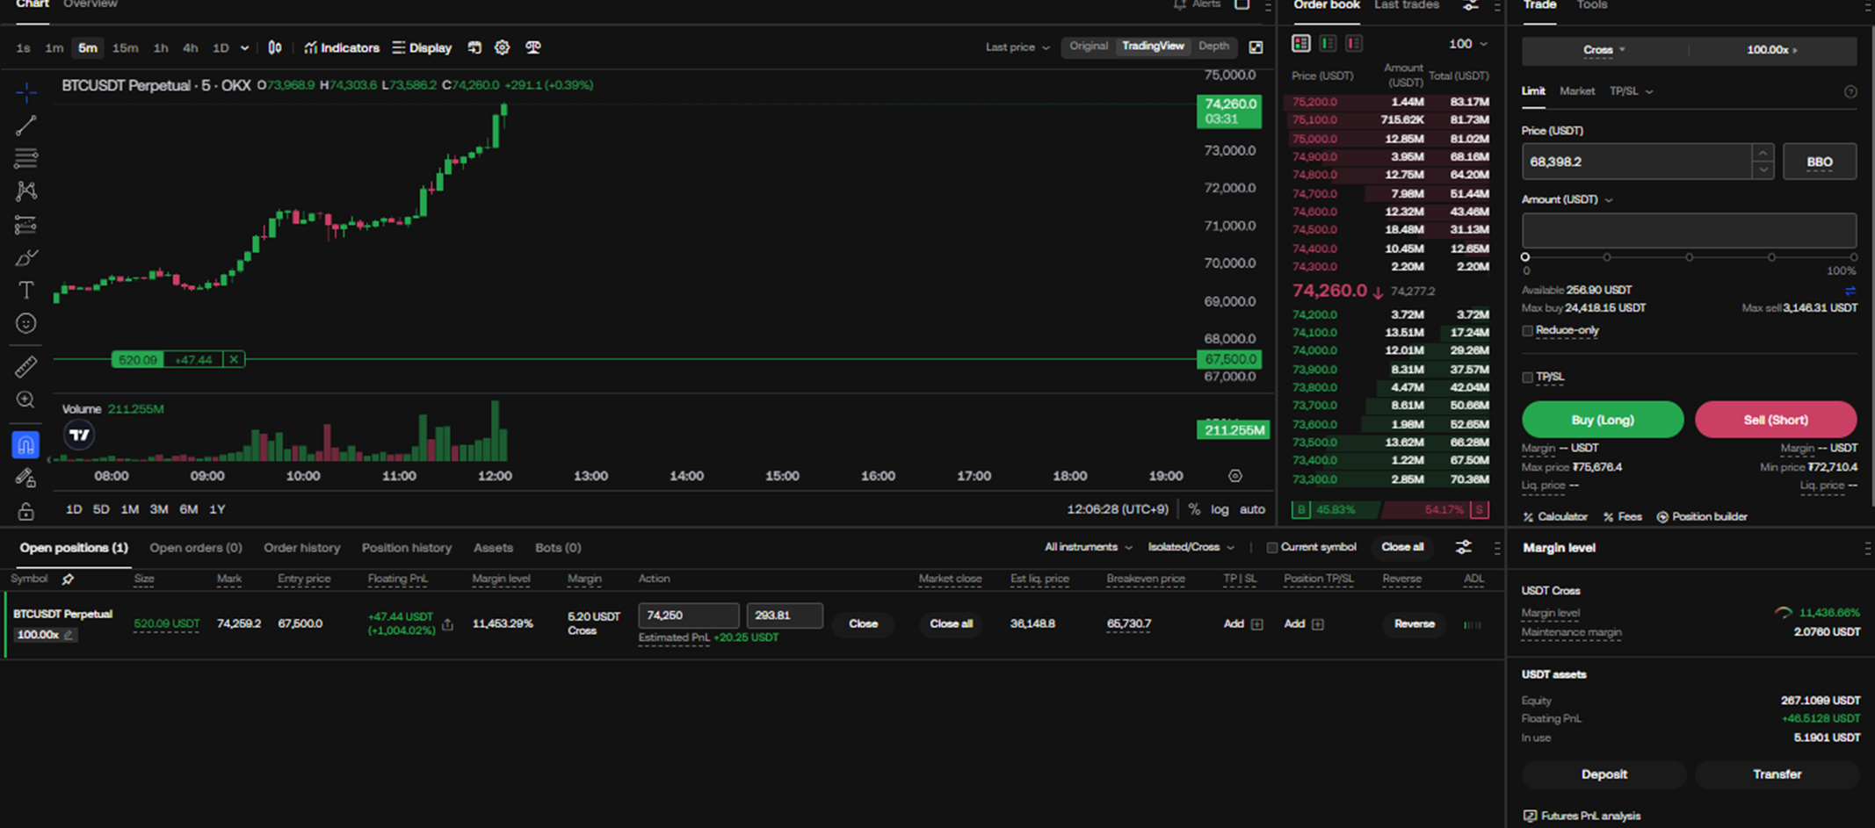Viewport: 1875px width, 828px height.
Task: Click the BBO price button
Action: [x=1819, y=162]
